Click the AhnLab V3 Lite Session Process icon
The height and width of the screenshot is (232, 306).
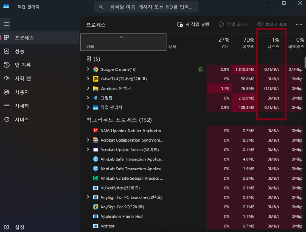click(96, 178)
